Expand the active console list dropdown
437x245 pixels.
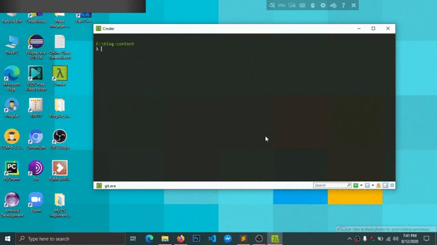point(373,186)
